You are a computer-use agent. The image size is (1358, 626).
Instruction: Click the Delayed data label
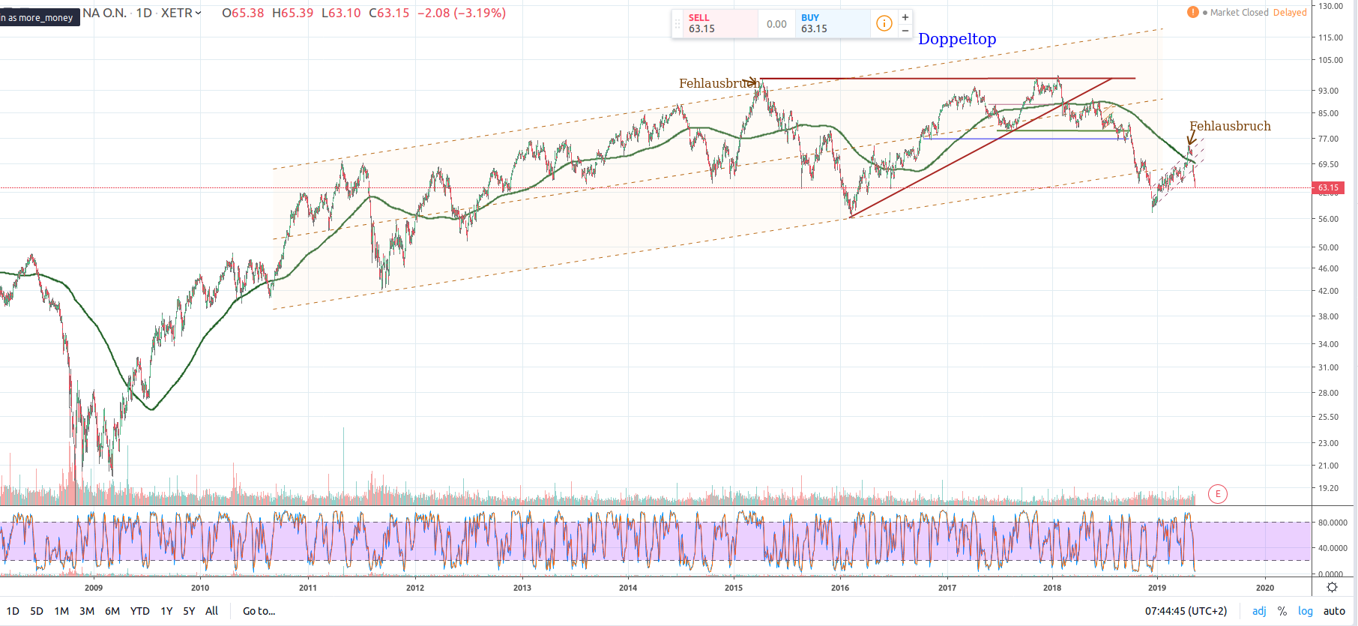tap(1290, 13)
